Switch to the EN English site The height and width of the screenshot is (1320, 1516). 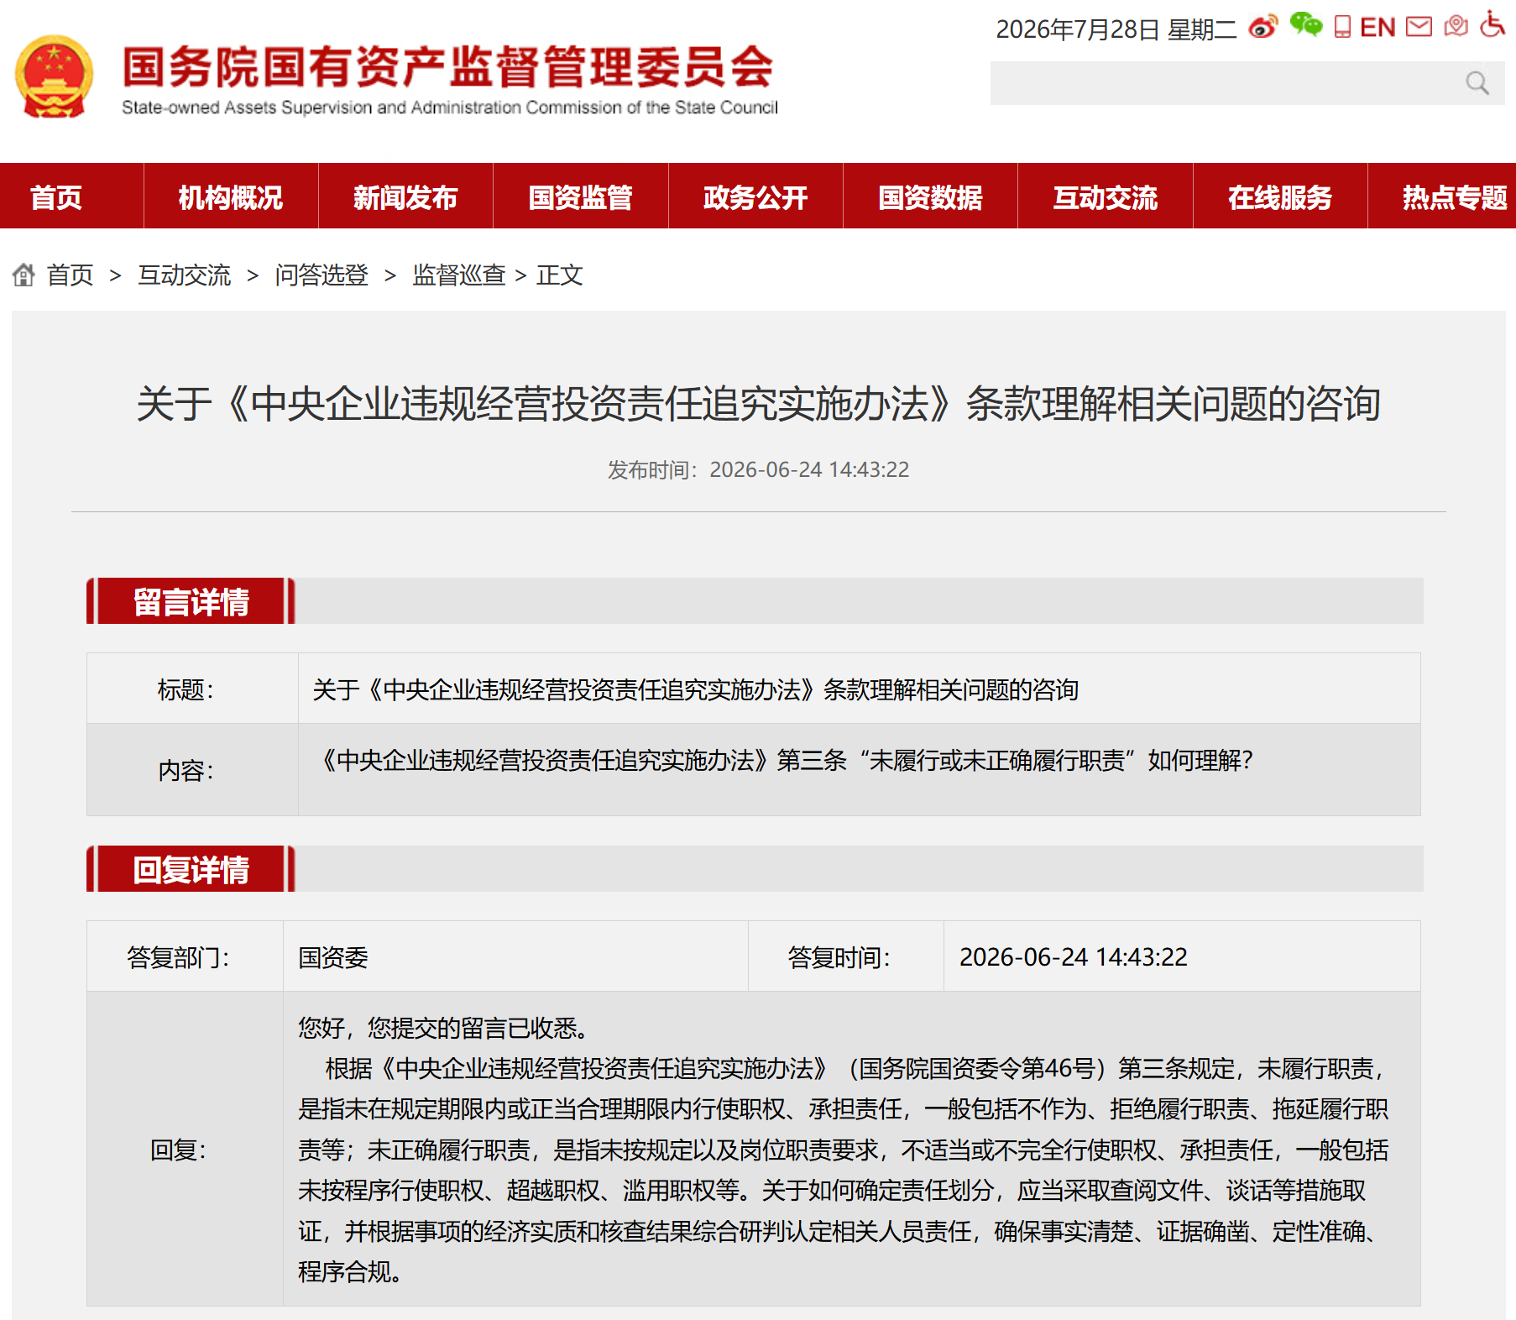coord(1377,28)
